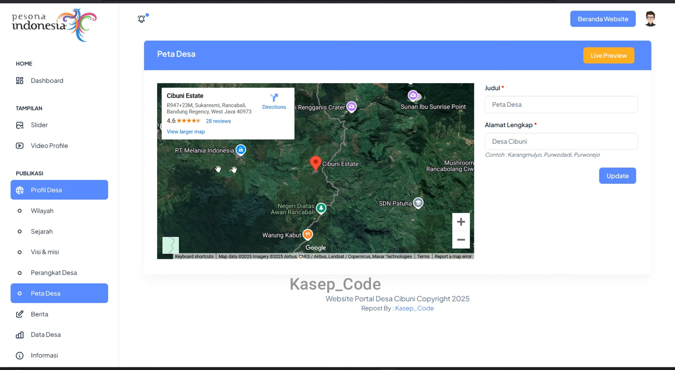Open the 28 reviews link

click(x=218, y=121)
